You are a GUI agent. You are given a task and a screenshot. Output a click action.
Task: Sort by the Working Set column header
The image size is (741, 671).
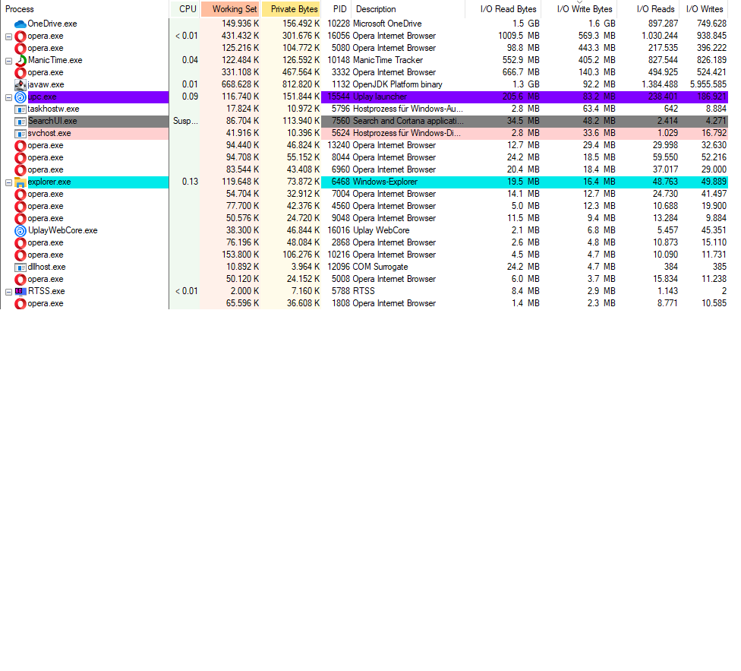coord(230,9)
